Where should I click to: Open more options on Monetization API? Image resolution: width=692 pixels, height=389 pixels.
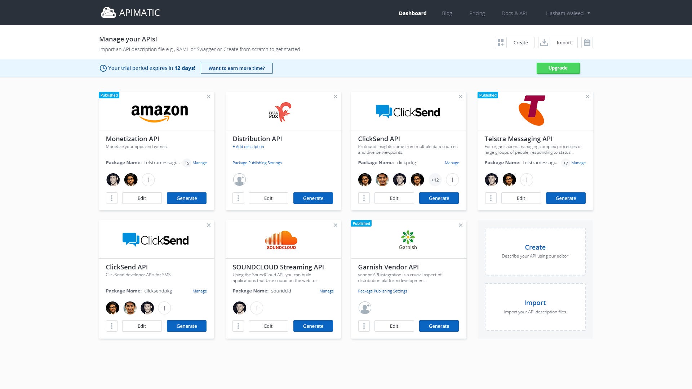coord(112,198)
